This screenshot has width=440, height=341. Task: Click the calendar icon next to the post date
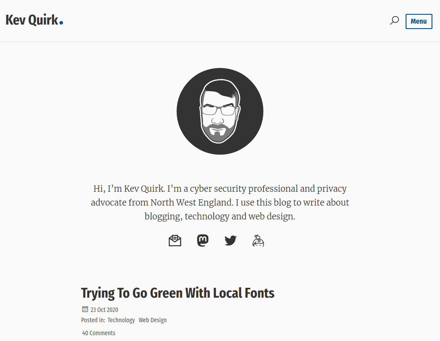(84, 309)
